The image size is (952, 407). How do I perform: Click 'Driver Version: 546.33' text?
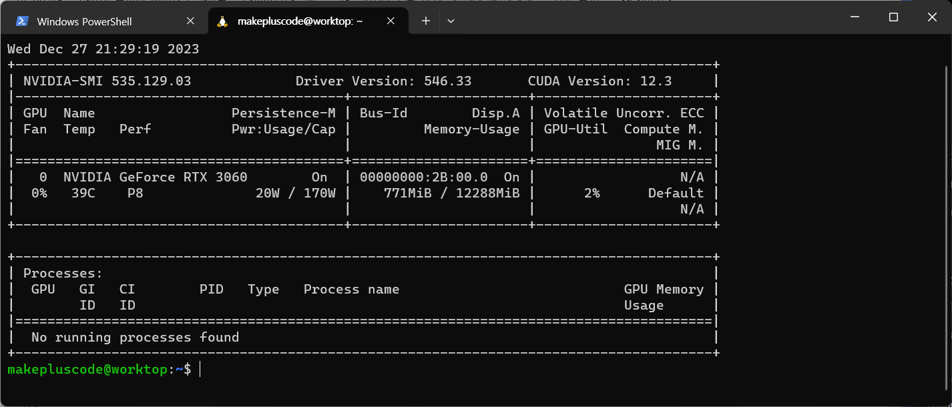tap(383, 81)
